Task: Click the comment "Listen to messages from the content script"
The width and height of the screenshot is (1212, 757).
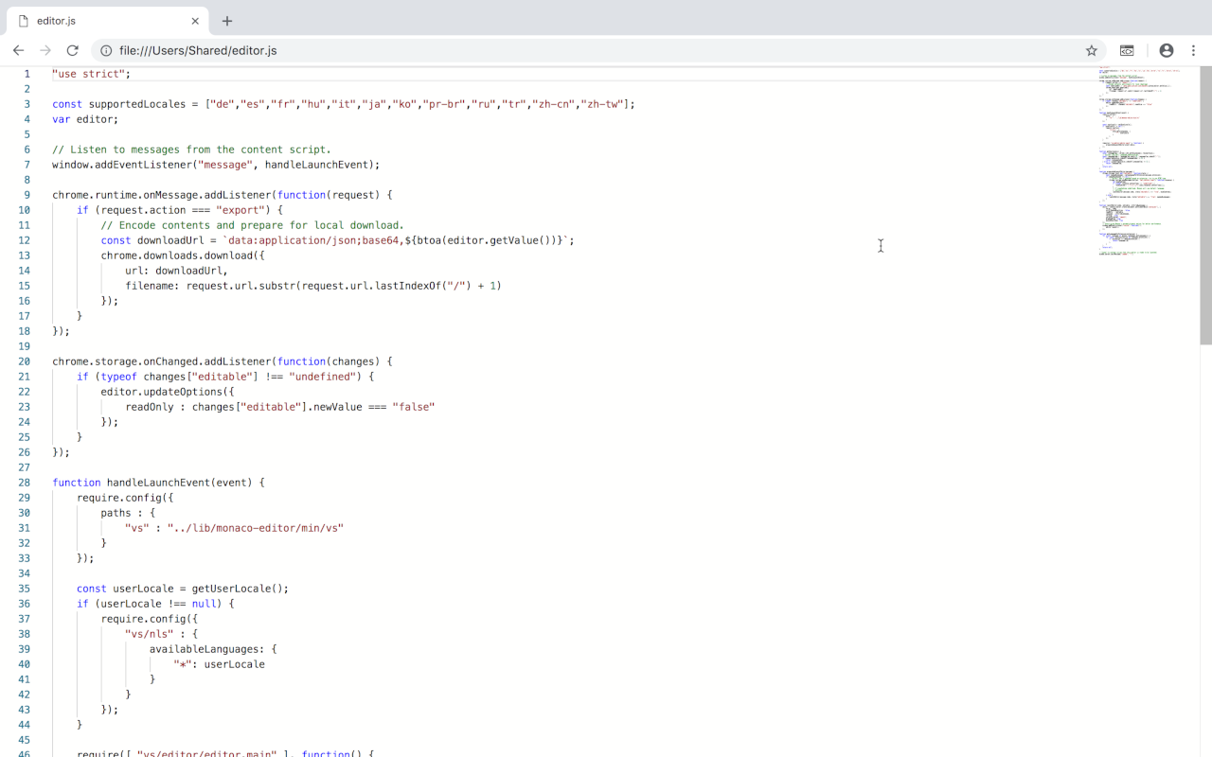Action: (191, 150)
